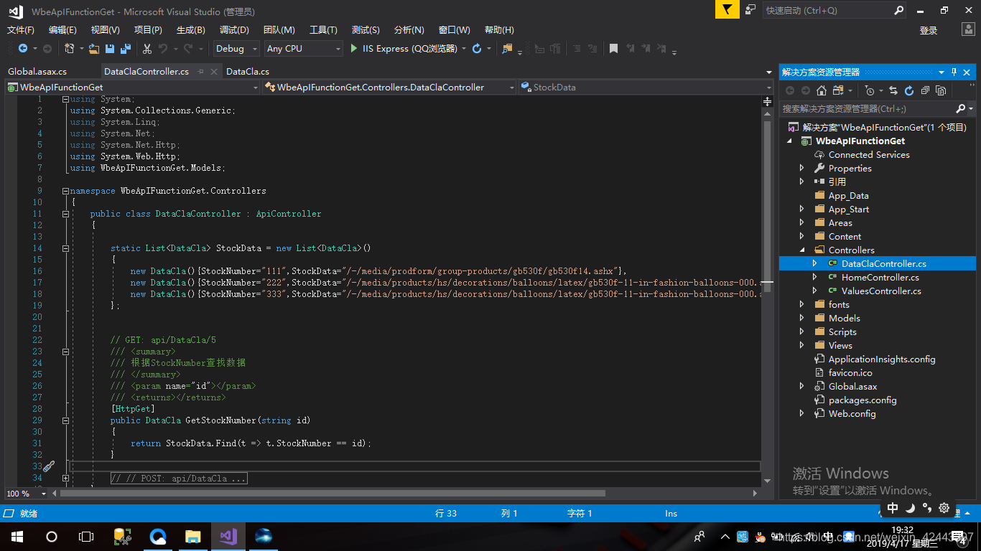Image resolution: width=981 pixels, height=551 pixels.
Task: Open the StockData member navigation dropdown
Action: tap(646, 88)
